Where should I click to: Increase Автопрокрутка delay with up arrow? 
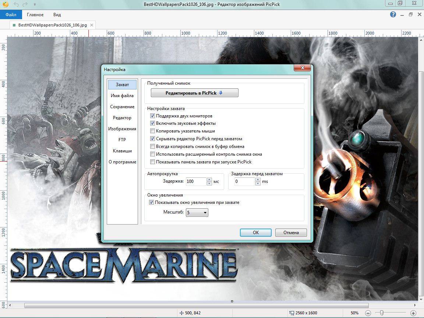209,180
